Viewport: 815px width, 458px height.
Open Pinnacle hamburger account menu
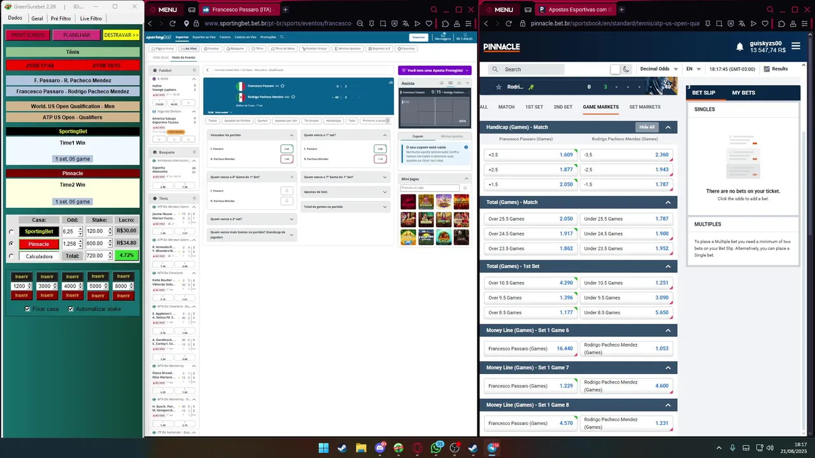tap(795, 46)
